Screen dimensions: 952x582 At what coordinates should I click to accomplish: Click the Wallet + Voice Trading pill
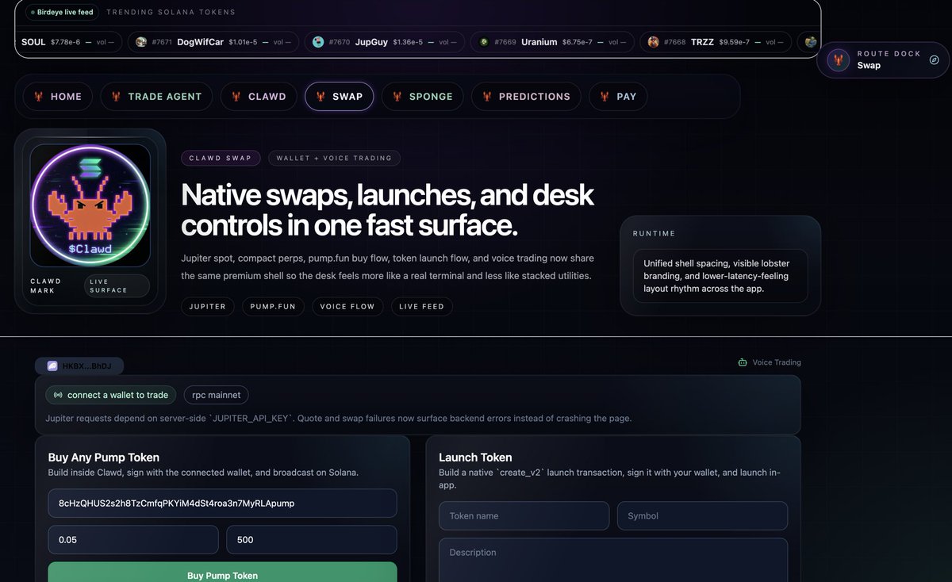click(334, 158)
